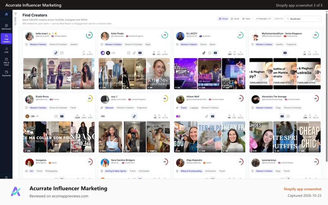Select TikTok icon on bella stuart card
Screen dimensions: 328x205
pos(56,53)
